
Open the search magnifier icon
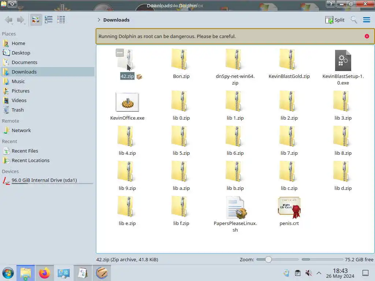(354, 20)
